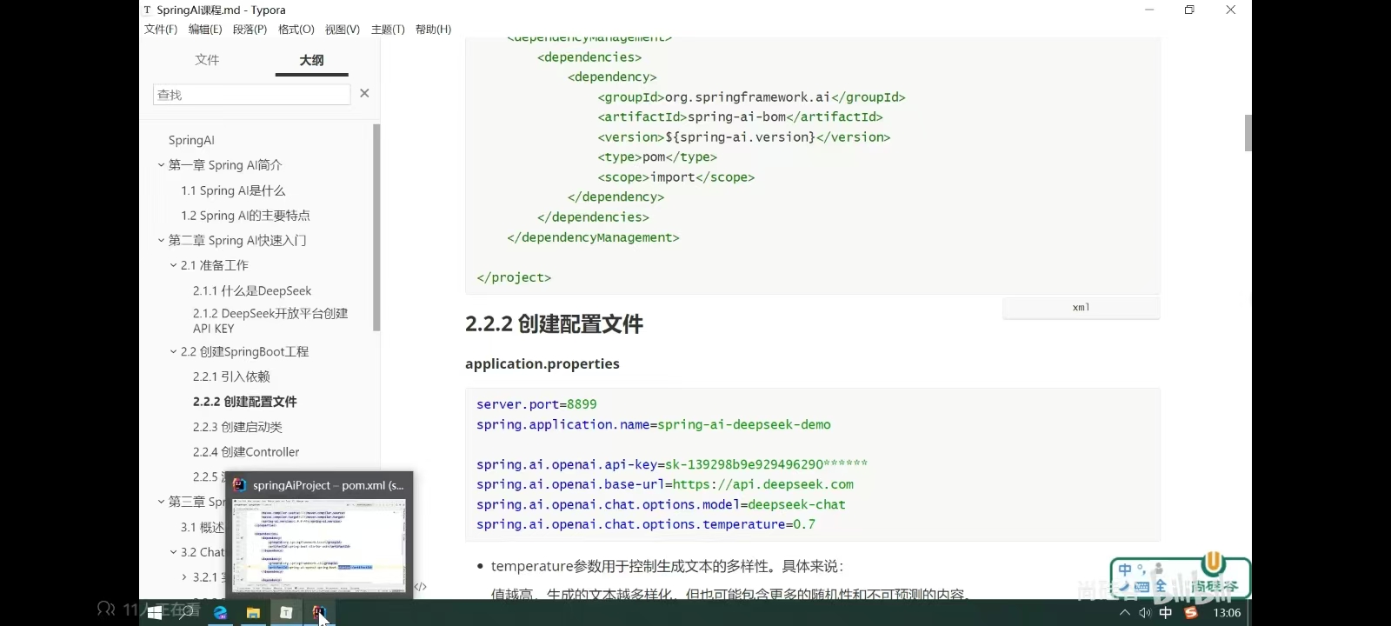Launch Microsoft Edge from the taskbar
The width and height of the screenshot is (1391, 626).
point(220,613)
